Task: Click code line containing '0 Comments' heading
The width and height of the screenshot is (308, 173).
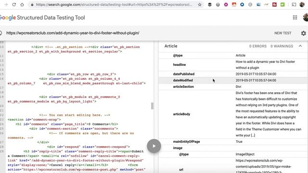Action: tap(66, 124)
